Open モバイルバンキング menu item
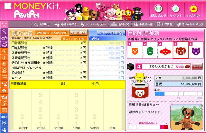The height and width of the screenshot is (133, 206). coord(190,24)
